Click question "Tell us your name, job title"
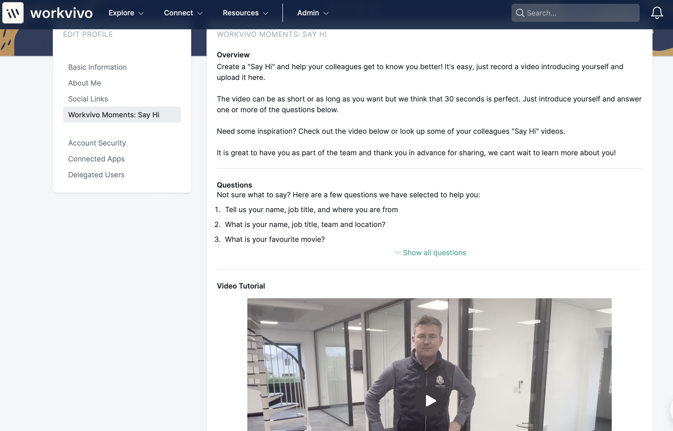Image resolution: width=673 pixels, height=431 pixels. [x=311, y=210]
